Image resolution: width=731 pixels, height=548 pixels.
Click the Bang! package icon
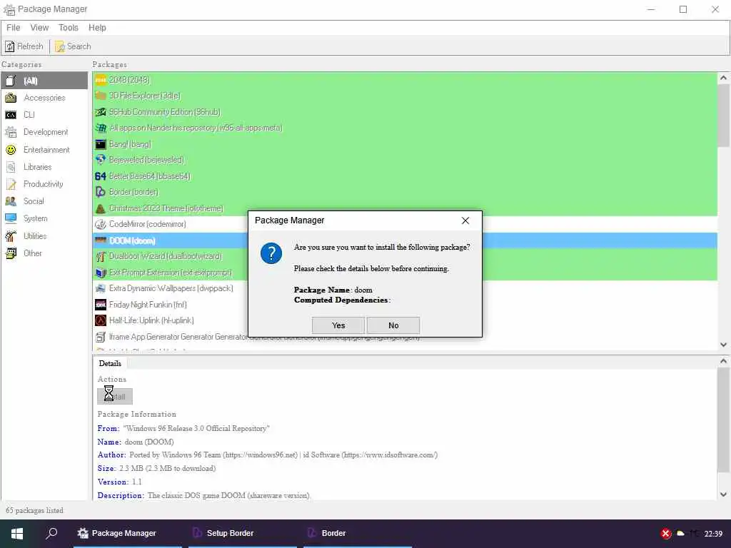coord(101,144)
